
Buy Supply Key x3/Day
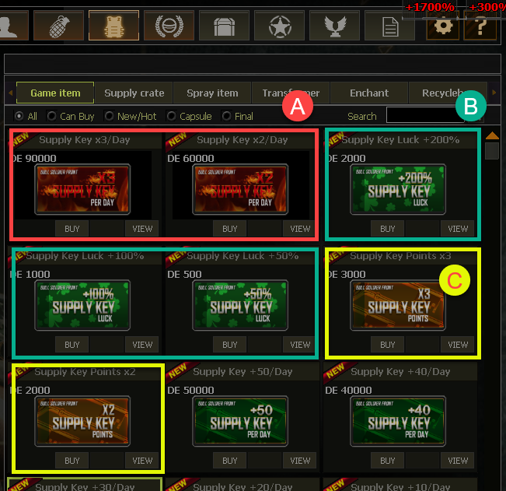(x=72, y=229)
